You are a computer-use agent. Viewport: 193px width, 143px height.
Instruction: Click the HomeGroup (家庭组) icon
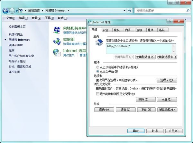pos(57,41)
